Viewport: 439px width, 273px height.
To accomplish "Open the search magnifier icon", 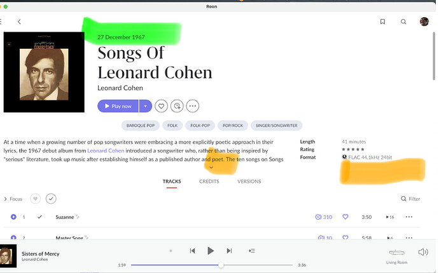I will pyautogui.click(x=403, y=22).
